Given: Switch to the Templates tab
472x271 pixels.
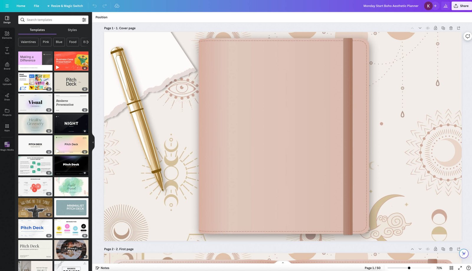Looking at the screenshot, I should [x=37, y=30].
